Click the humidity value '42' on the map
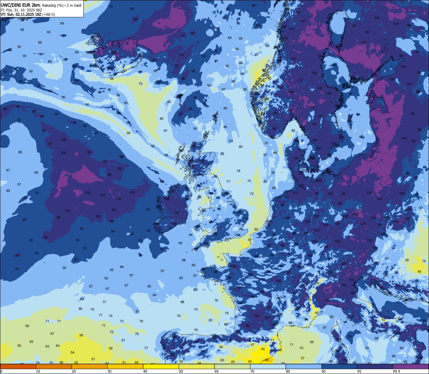 [383, 320]
